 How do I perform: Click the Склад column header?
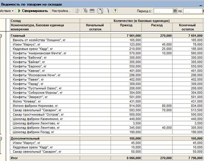click(x=45, y=21)
